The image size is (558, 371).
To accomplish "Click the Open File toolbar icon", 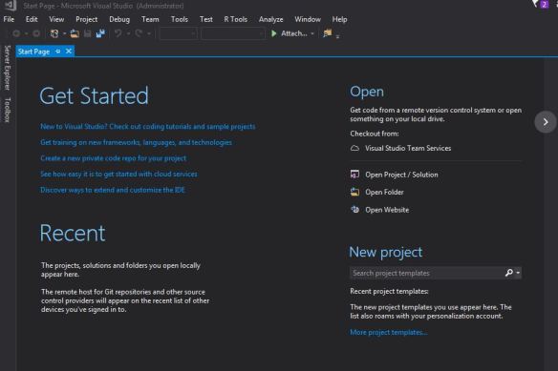I will point(75,33).
